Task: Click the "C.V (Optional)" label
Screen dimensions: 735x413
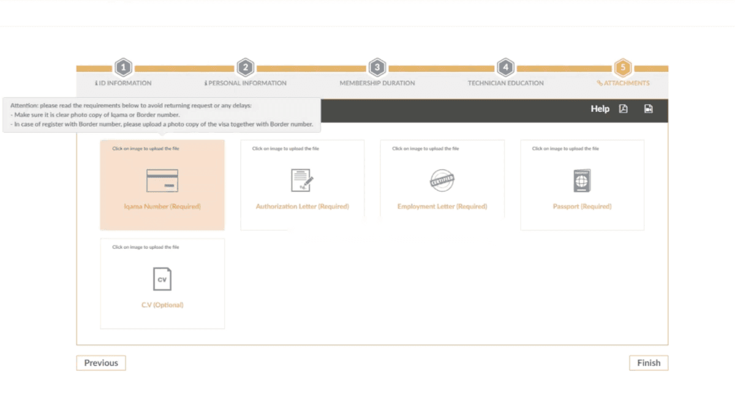Action: click(162, 305)
